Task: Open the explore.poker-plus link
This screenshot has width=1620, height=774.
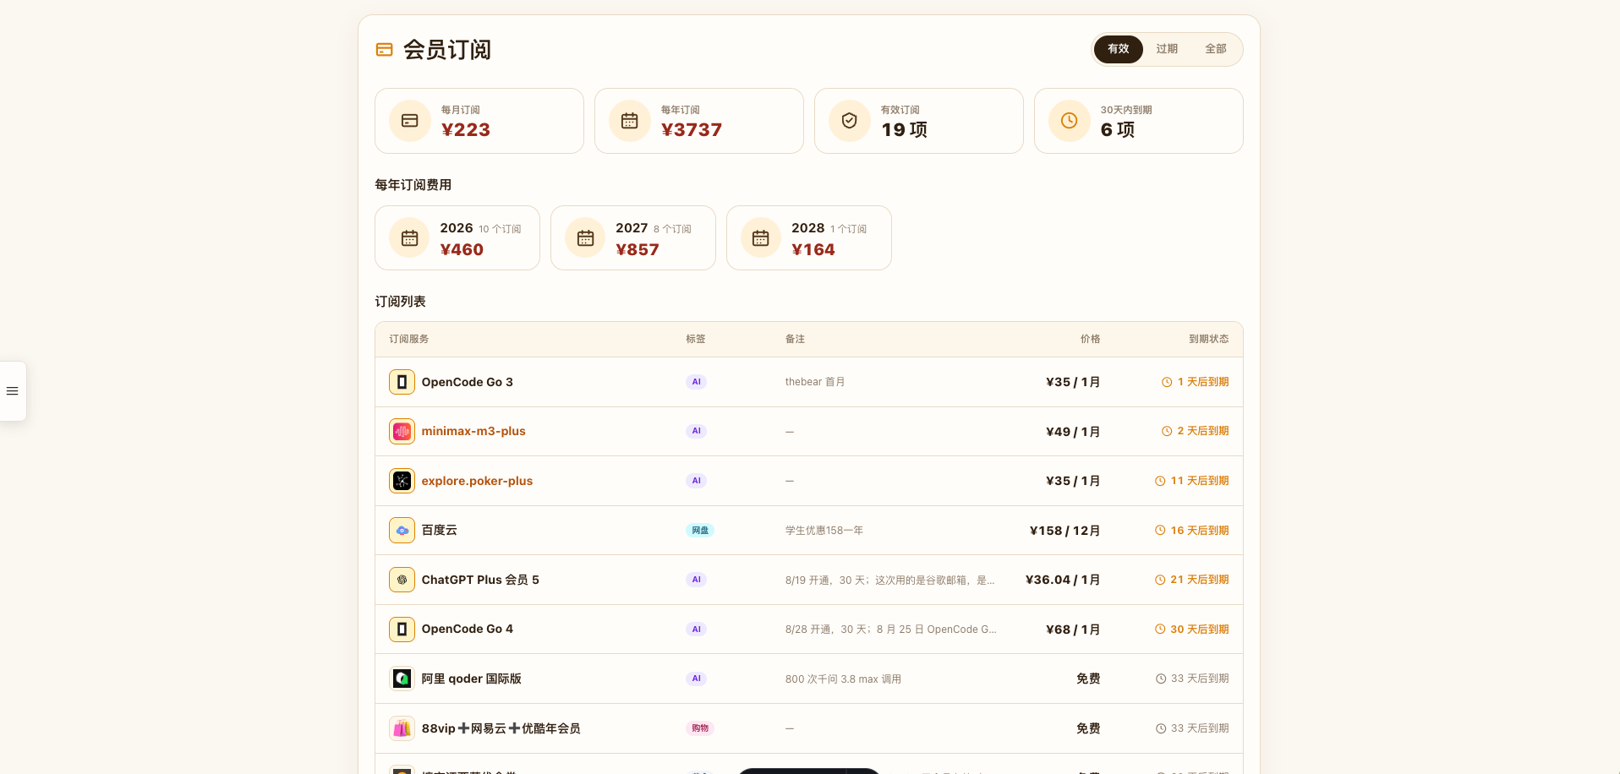Action: coord(477,481)
